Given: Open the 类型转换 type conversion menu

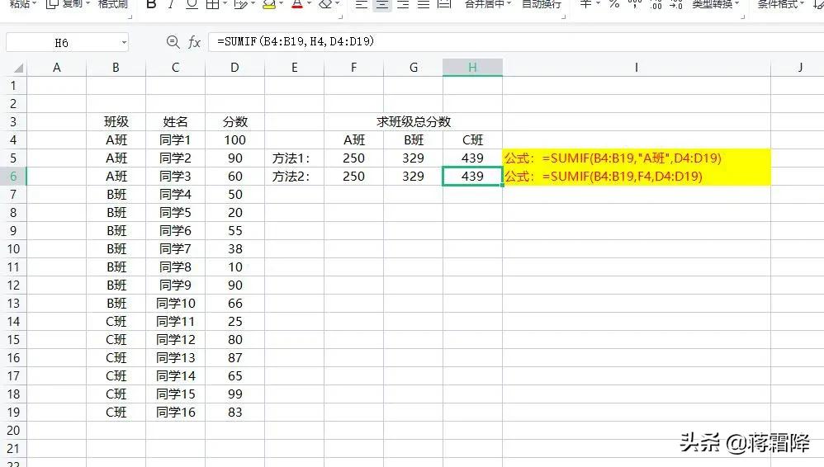Looking at the screenshot, I should coord(715,4).
